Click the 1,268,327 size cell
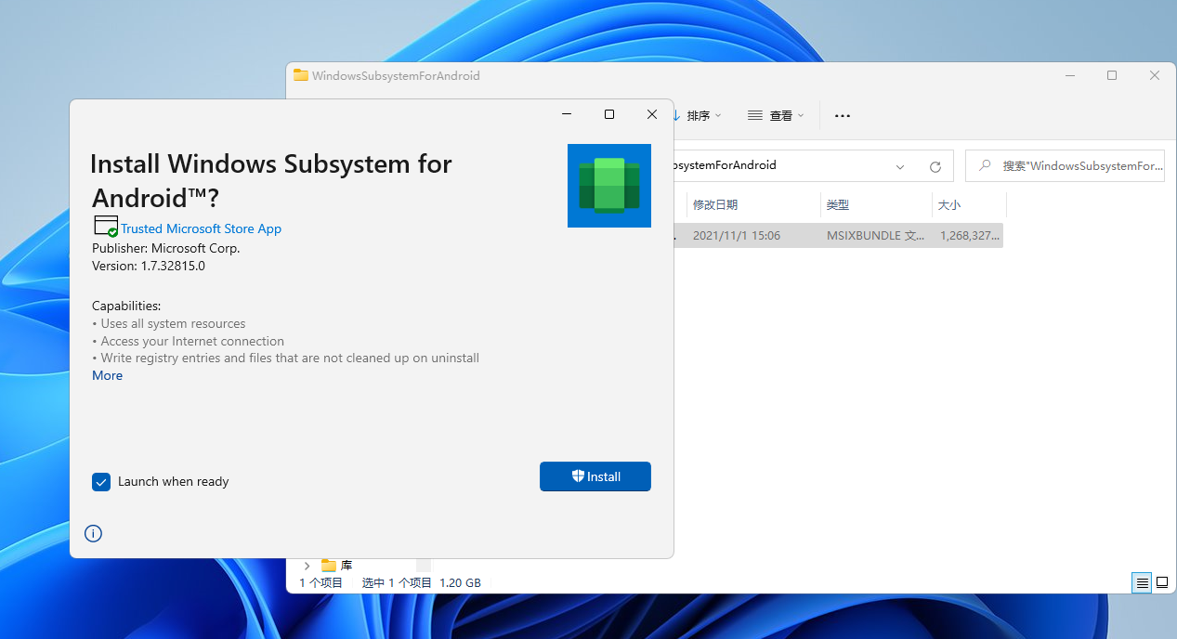 [968, 236]
